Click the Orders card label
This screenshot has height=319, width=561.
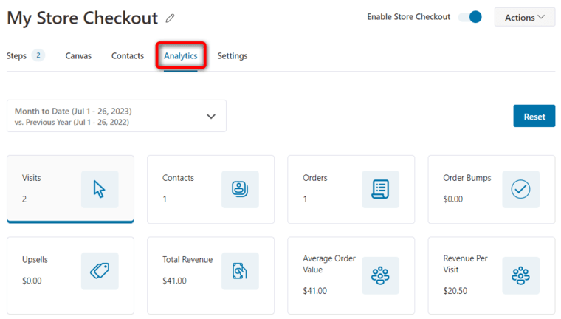315,178
